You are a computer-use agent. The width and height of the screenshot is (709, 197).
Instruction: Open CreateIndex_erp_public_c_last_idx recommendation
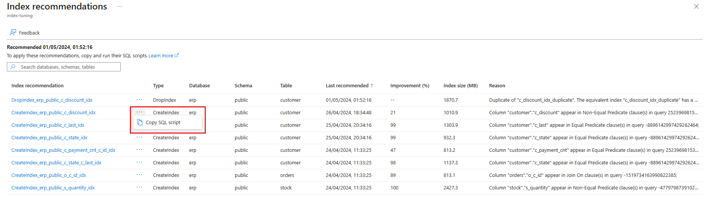tap(48, 125)
